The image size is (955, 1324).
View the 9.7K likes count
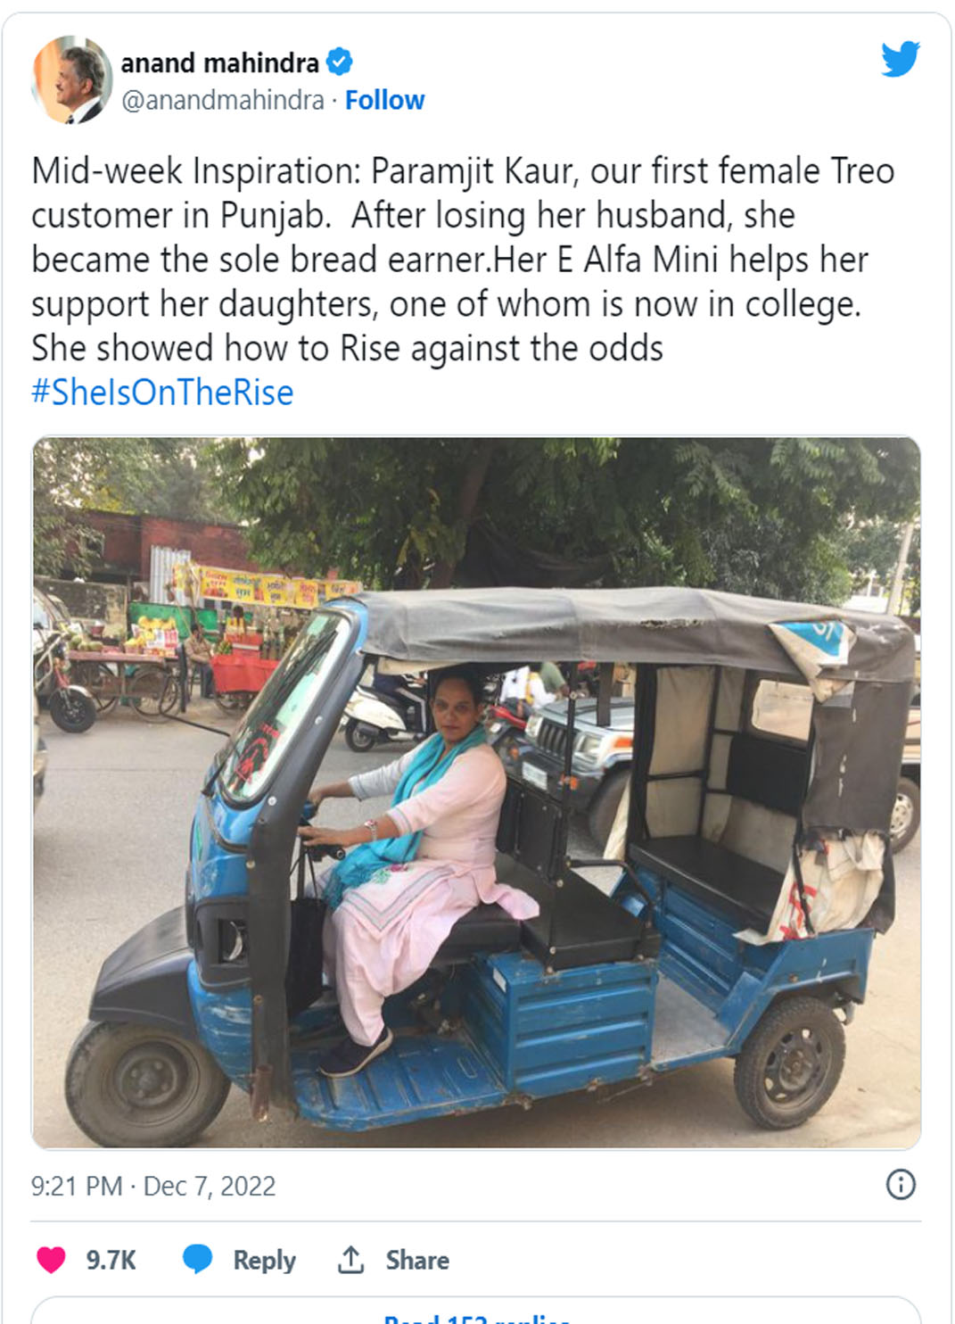(x=111, y=1260)
